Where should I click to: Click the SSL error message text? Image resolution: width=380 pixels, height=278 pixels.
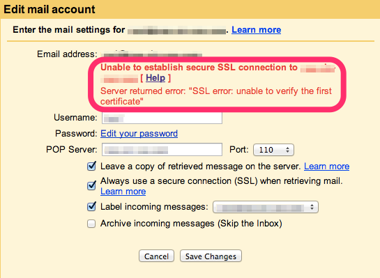click(x=215, y=96)
